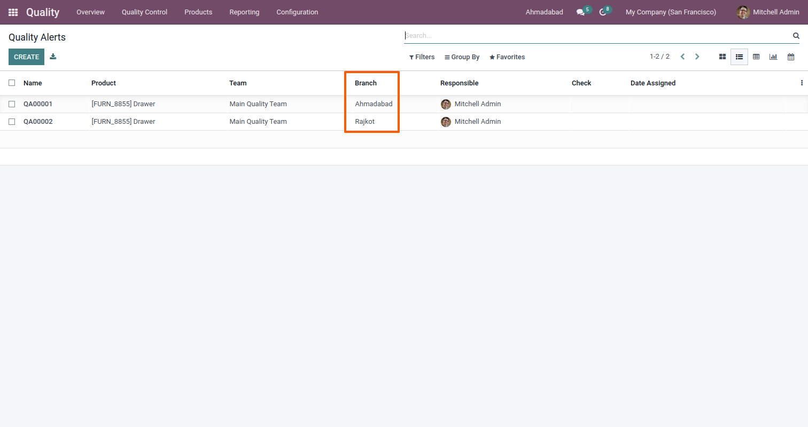The image size is (808, 427).
Task: Click Main Quality Team in QA00002 row
Action: [258, 122]
